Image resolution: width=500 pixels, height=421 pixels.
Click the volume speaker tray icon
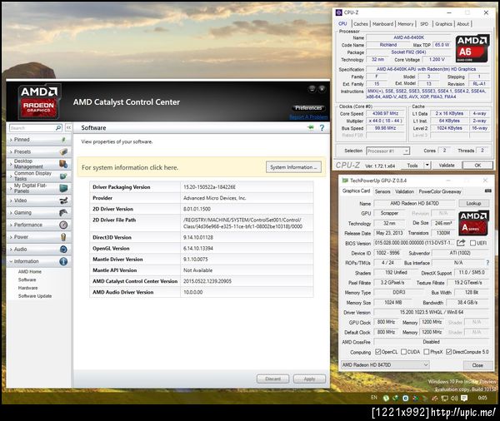click(454, 398)
